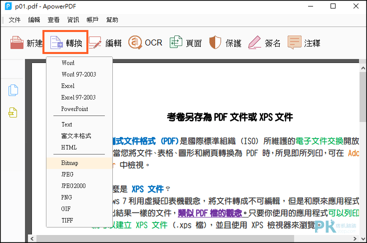
Task: Open the page thumbnails sidebar icon
Action: point(13,90)
